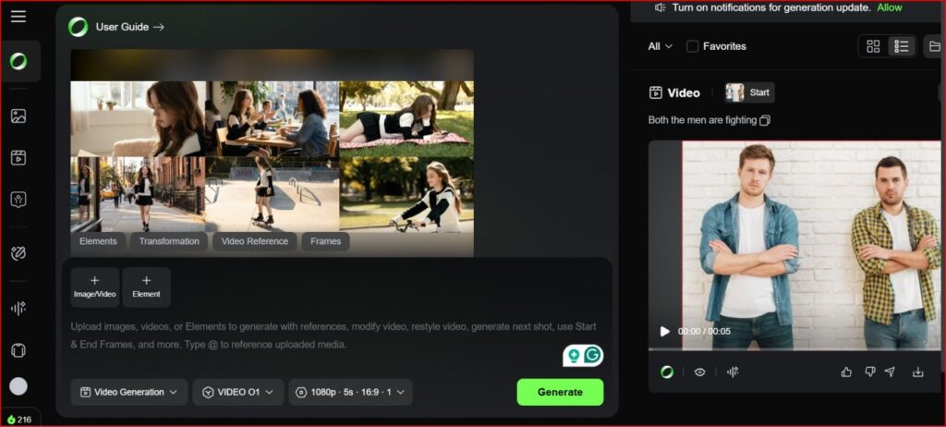The width and height of the screenshot is (946, 427).
Task: Select the Video Reference tab
Action: (x=255, y=241)
